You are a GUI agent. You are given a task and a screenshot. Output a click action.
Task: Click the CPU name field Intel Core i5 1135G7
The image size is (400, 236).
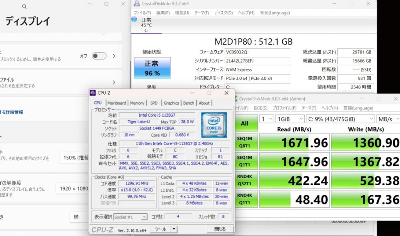click(x=157, y=115)
